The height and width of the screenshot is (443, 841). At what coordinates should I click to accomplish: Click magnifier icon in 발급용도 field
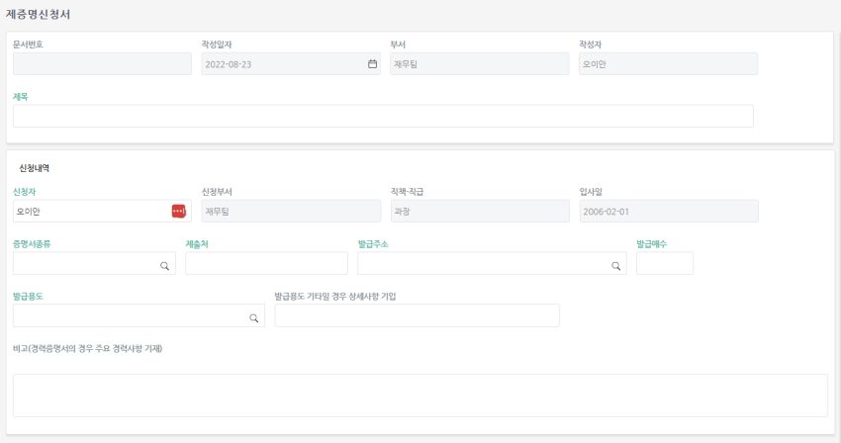[253, 318]
